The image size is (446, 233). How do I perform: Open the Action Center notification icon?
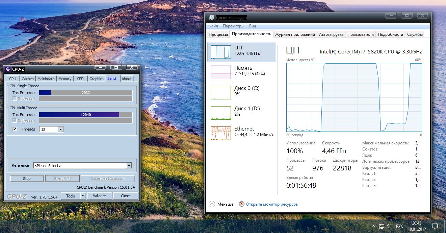click(x=435, y=226)
